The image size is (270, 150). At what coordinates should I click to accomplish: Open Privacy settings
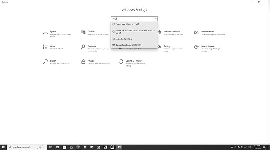95,62
